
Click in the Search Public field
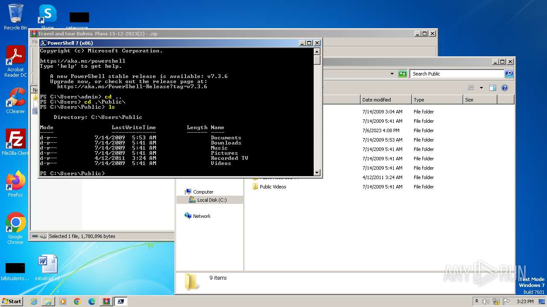point(457,74)
